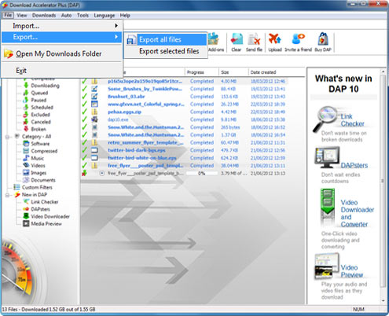Select the Export menu entry
Image resolution: width=389 pixels, height=316 pixels.
[62, 37]
